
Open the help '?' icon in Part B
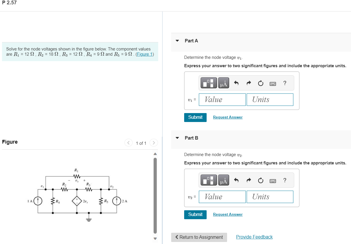285,180
